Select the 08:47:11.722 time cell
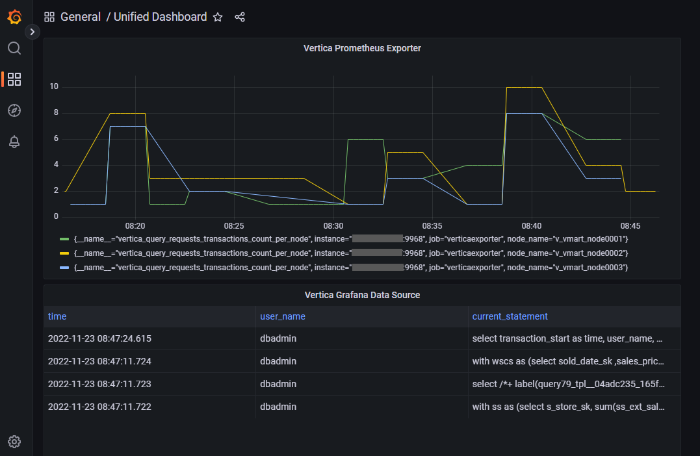The height and width of the screenshot is (456, 700). coord(149,407)
